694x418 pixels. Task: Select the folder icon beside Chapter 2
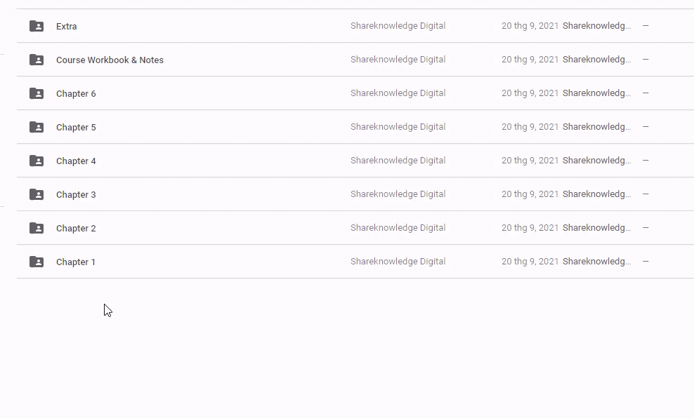[x=37, y=228]
